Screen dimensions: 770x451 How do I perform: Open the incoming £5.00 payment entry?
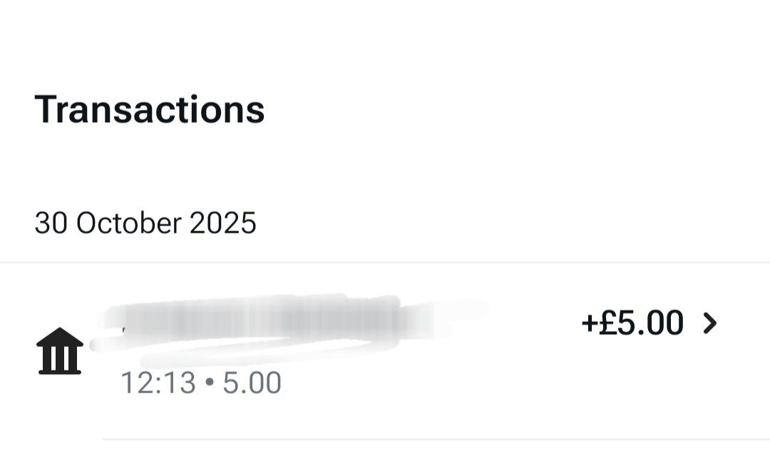[385, 351]
